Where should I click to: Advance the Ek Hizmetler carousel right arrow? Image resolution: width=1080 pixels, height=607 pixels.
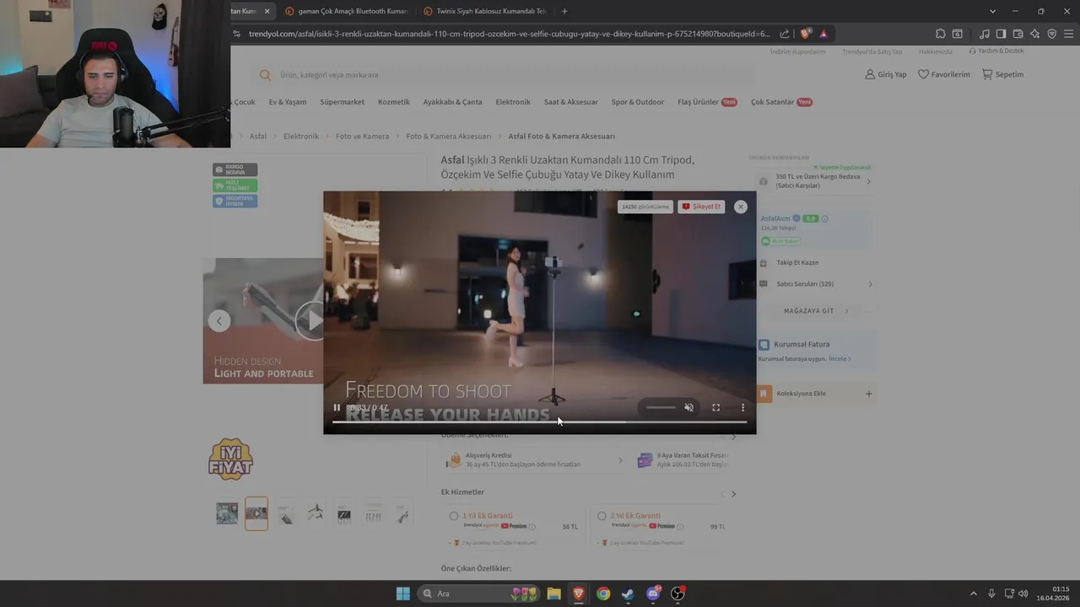click(733, 493)
